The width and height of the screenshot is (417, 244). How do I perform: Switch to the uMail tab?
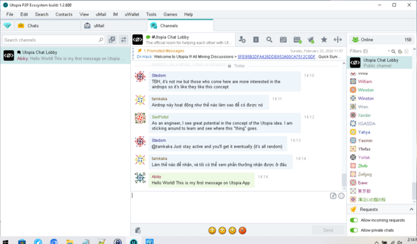click(x=114, y=25)
